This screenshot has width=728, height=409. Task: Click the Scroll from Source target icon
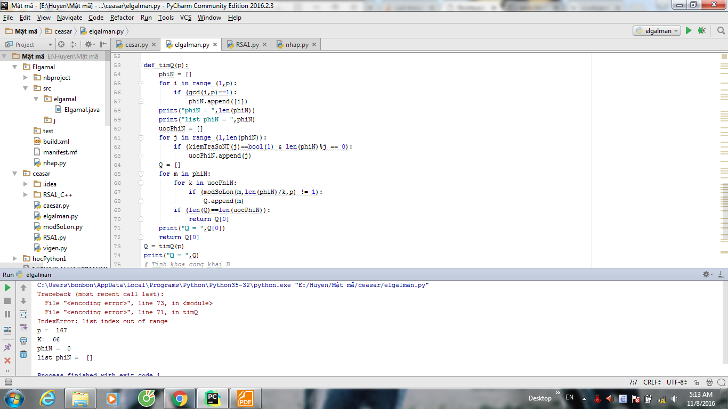click(x=61, y=45)
